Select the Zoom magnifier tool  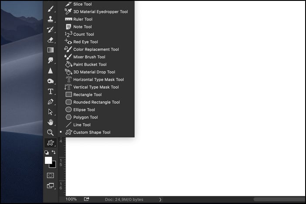coord(50,132)
